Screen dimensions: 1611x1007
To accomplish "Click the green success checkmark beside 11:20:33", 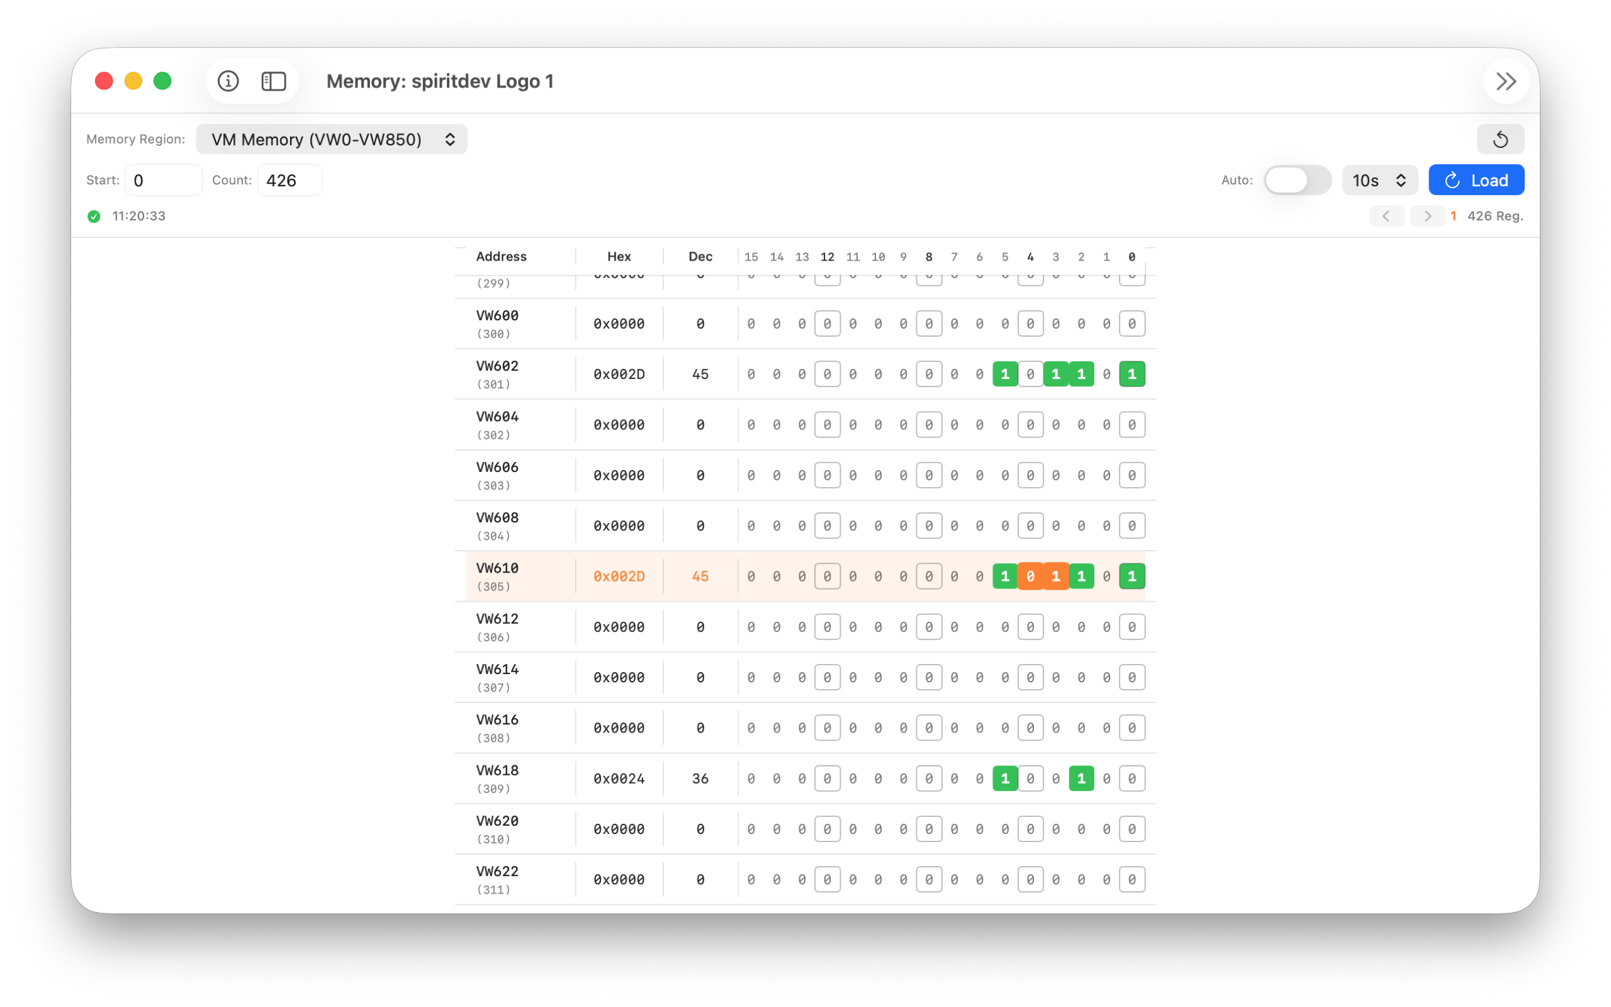I will click(x=94, y=216).
